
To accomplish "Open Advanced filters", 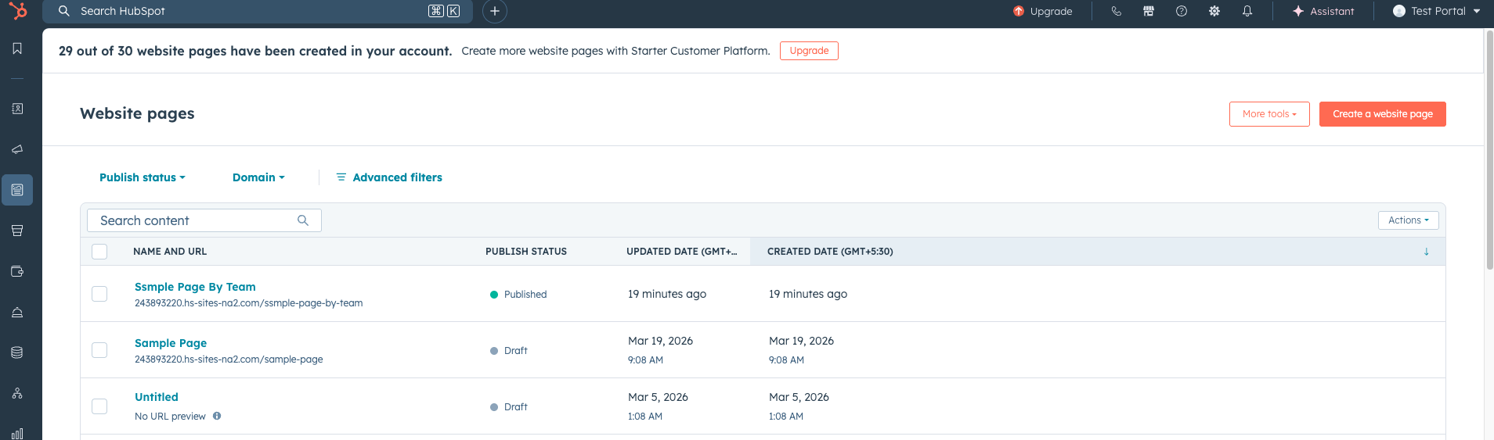I will click(389, 177).
